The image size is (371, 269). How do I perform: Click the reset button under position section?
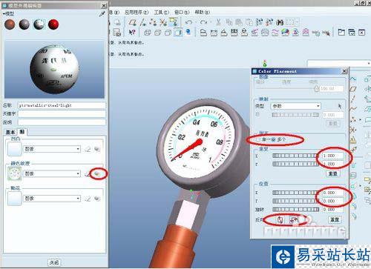(x=335, y=219)
